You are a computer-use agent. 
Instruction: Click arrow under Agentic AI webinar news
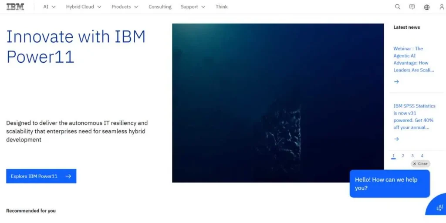point(396,81)
